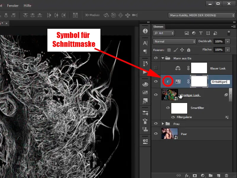The width and height of the screenshot is (237, 178).
Task: Select 3D pan (four-arrow) icon
Action: 121,15
